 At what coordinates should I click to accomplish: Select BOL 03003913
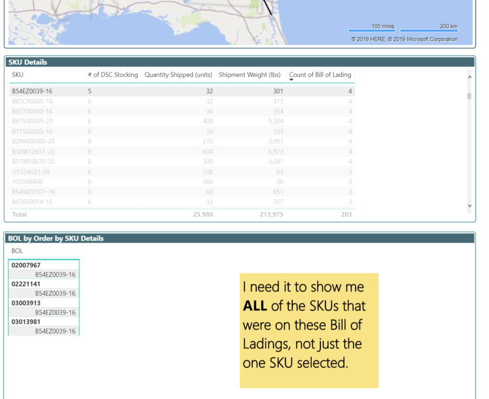[x=26, y=303]
